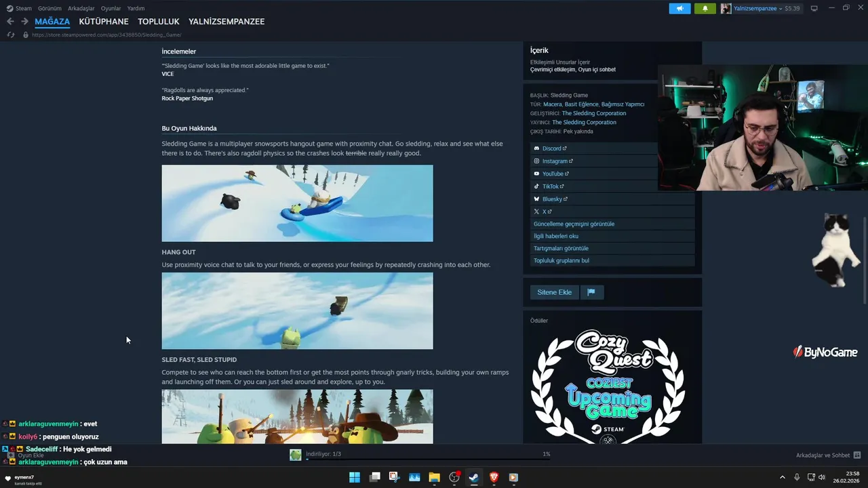
Task: Open File Explorer from taskbar
Action: point(434,477)
